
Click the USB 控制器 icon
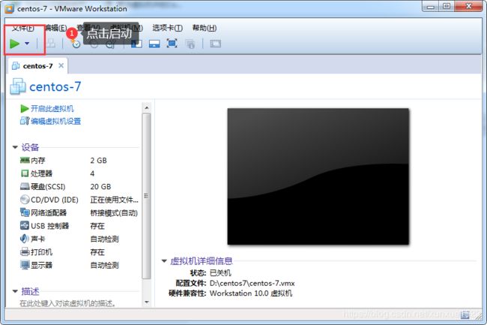click(25, 225)
